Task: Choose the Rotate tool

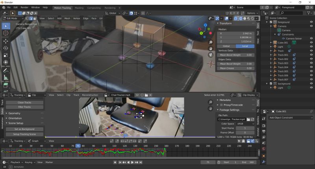Action: coord(6,48)
